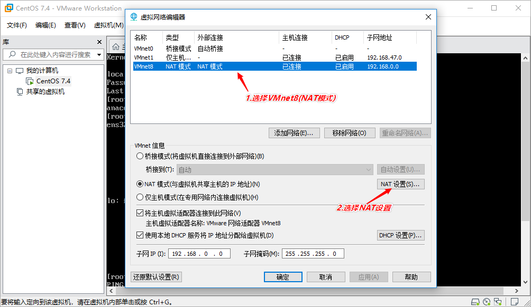Click the hard disk status icon

tap(475, 302)
